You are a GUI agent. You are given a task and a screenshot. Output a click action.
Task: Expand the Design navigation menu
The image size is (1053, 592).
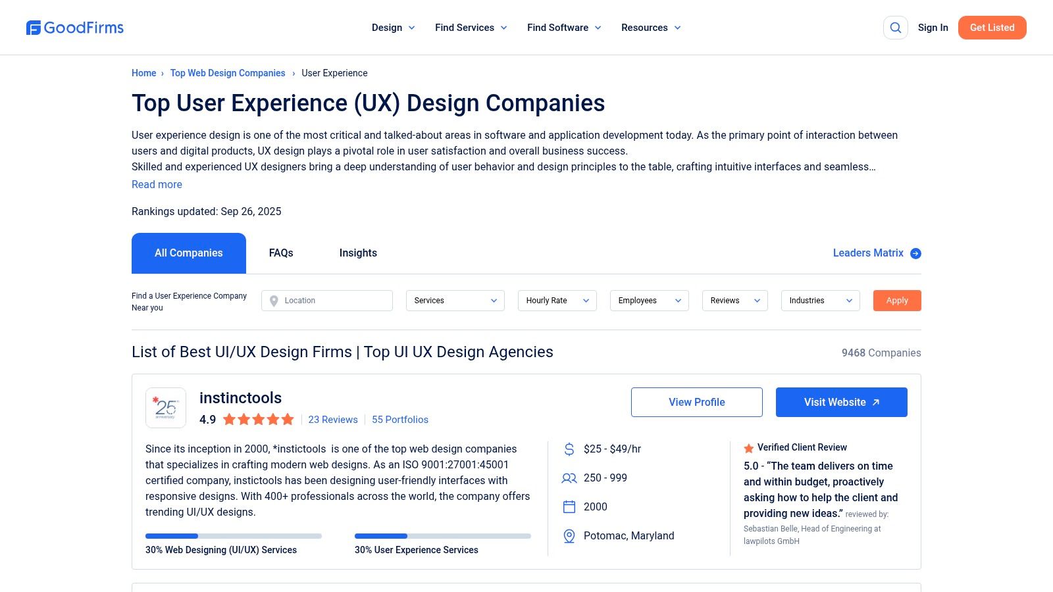(x=393, y=28)
